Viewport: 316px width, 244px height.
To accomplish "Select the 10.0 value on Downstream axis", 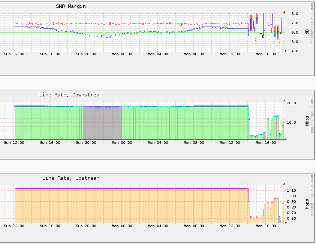I will pyautogui.click(x=291, y=123).
